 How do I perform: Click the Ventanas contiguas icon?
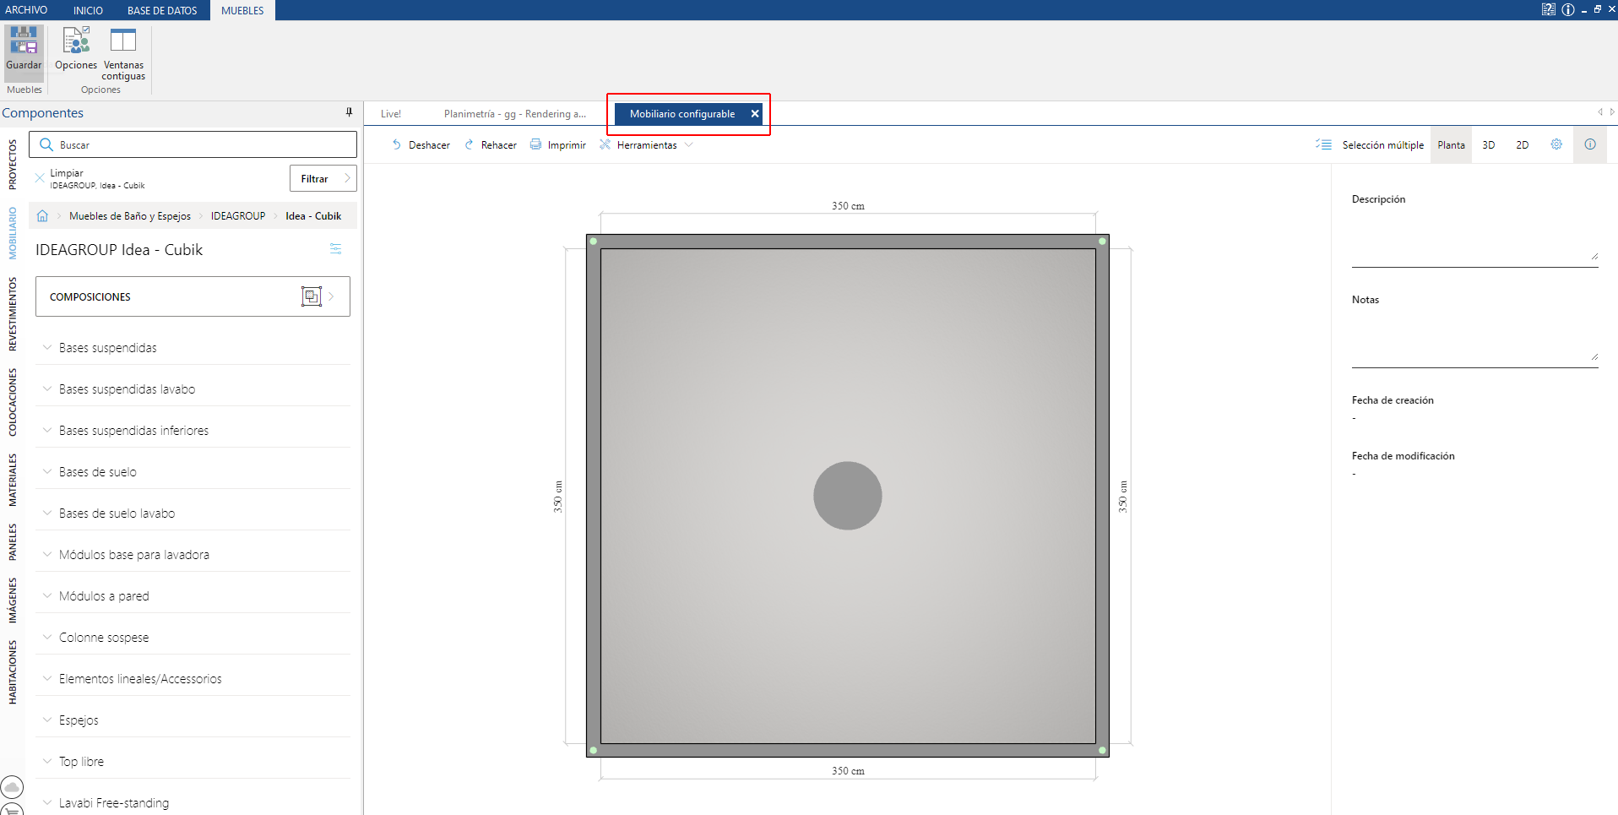123,40
